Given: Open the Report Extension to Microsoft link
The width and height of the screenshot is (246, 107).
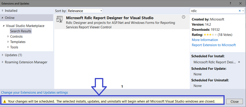Looking at the screenshot, I should click(x=214, y=45).
